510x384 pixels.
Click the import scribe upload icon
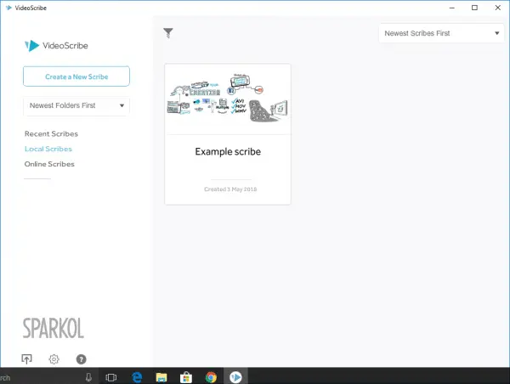[x=26, y=359]
